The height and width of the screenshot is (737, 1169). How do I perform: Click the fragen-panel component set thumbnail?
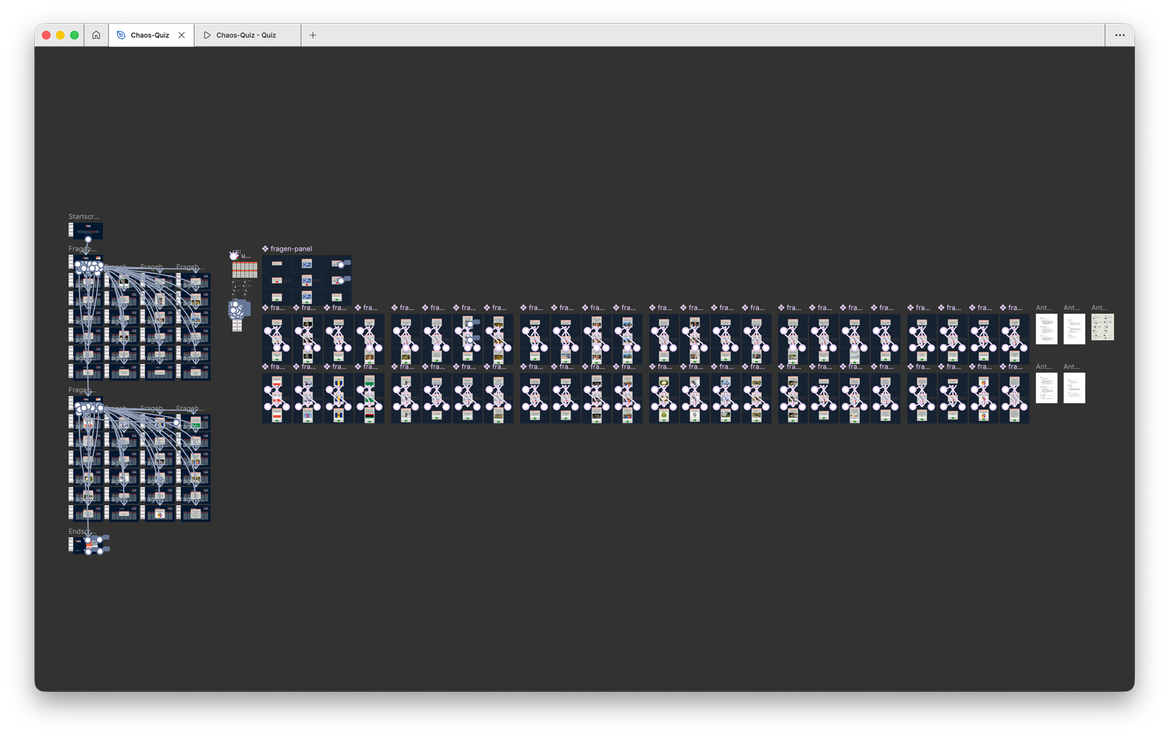pyautogui.click(x=306, y=280)
